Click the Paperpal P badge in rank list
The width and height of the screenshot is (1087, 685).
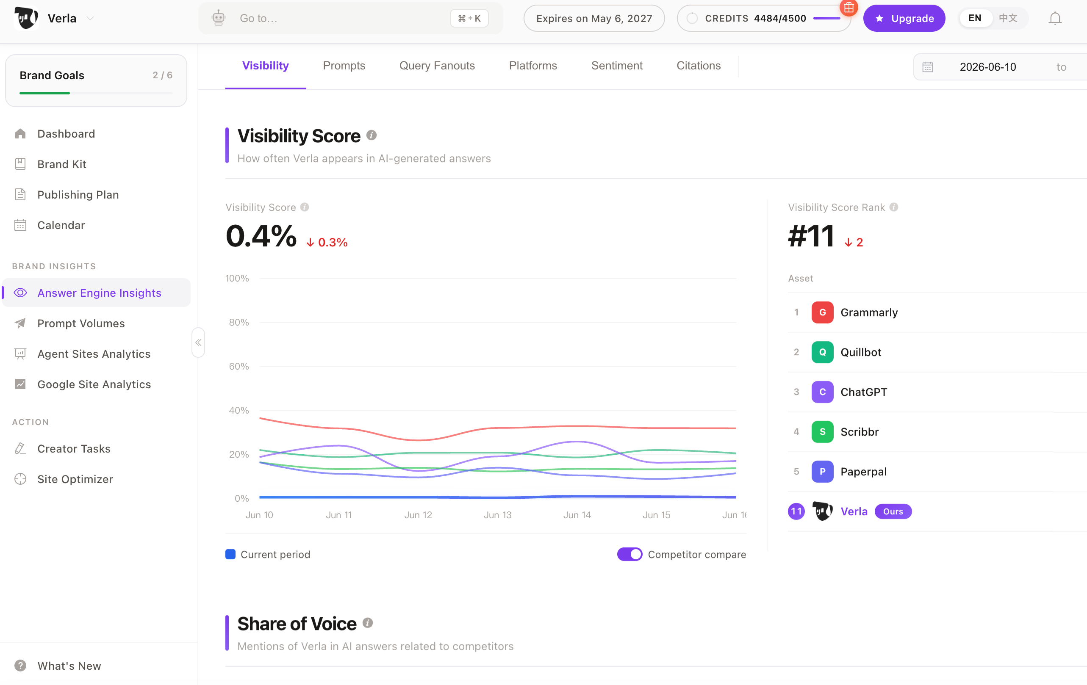pyautogui.click(x=822, y=471)
